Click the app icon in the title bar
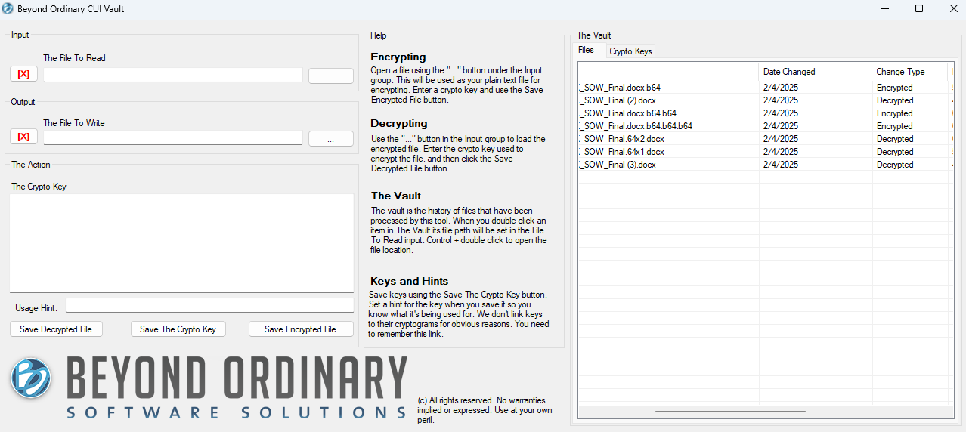Image resolution: width=966 pixels, height=432 pixels. 8,9
